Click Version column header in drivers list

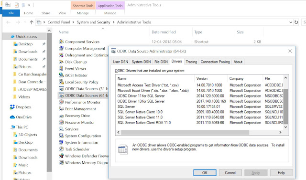(211, 78)
